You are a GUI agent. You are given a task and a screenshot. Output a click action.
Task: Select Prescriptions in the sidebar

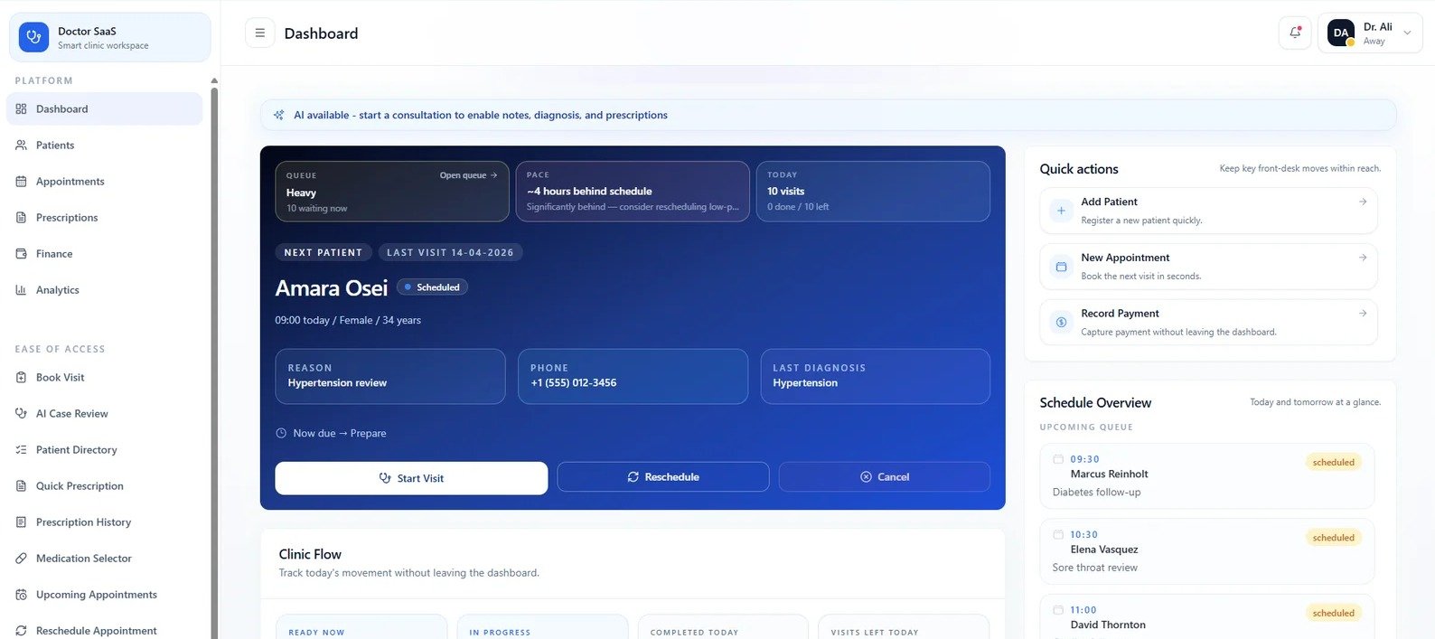coord(105,217)
